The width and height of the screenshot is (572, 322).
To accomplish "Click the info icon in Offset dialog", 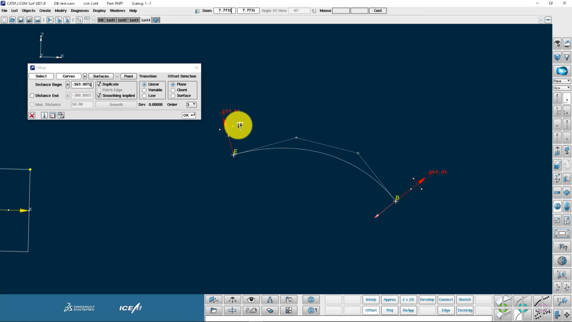I will pos(44,115).
